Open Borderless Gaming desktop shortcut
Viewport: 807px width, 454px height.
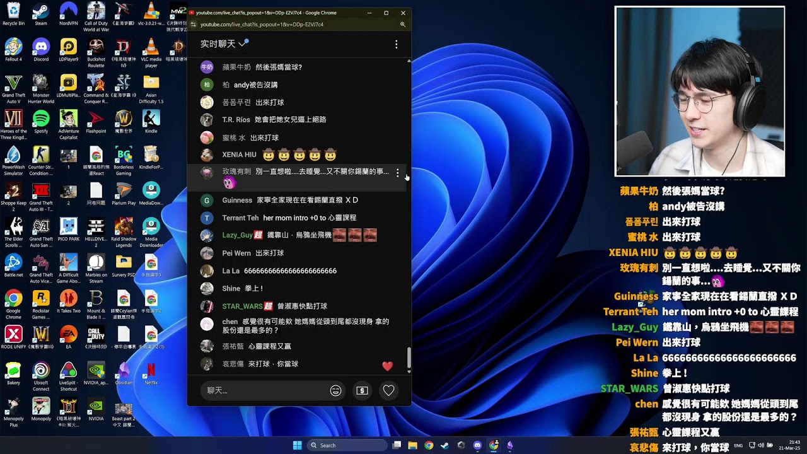click(124, 161)
